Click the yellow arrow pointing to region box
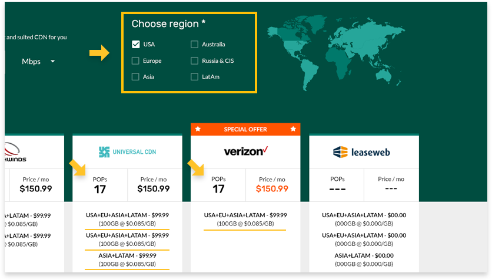 tap(99, 53)
